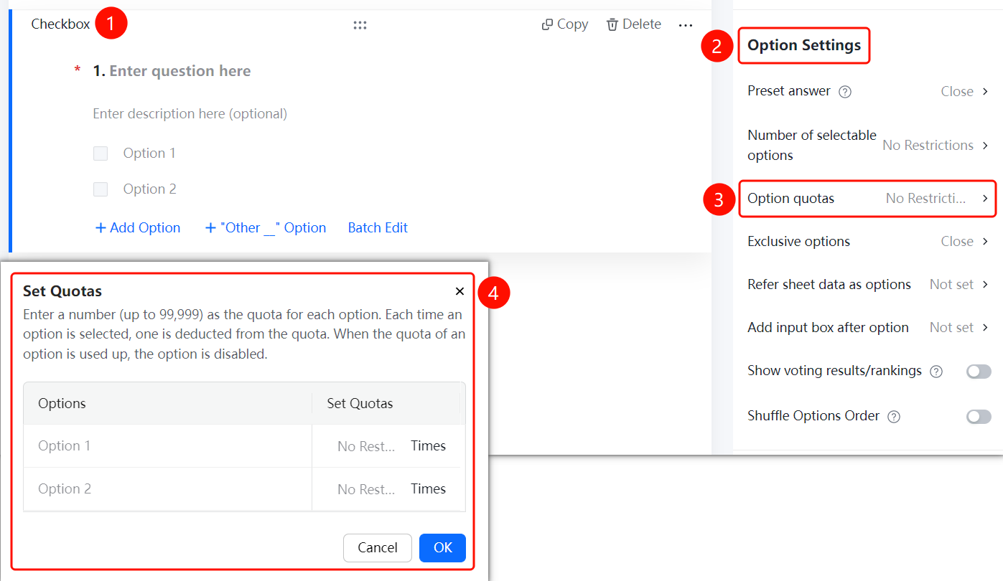Check the Option 1 checkbox
This screenshot has height=581, width=1003.
click(x=101, y=153)
